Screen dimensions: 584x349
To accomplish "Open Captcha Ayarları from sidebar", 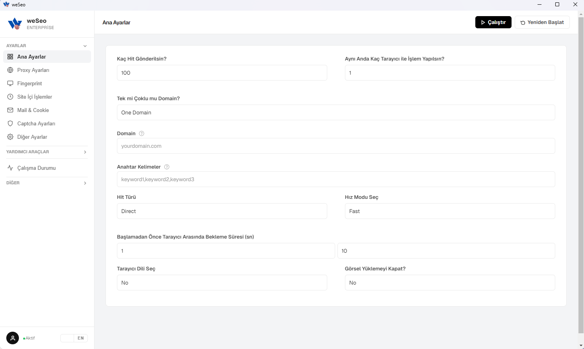I will [47, 123].
